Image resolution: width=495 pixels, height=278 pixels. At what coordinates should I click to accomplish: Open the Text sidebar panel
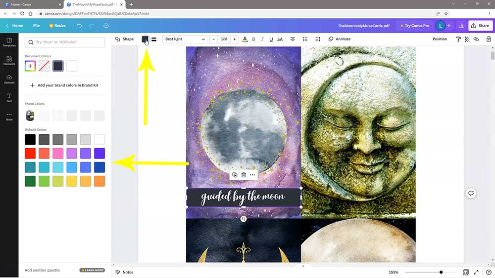tap(9, 98)
